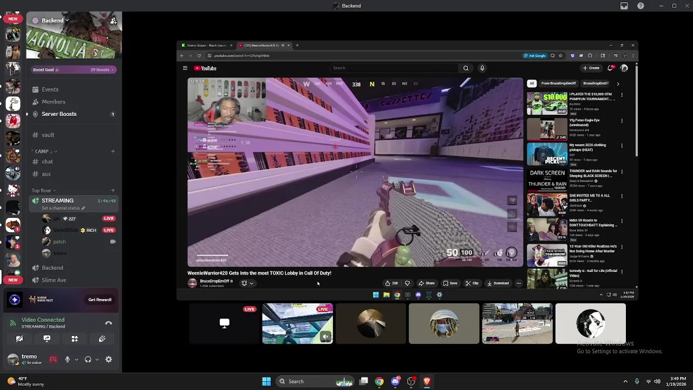The height and width of the screenshot is (390, 693).
Task: Open Discord user settings gear
Action: pos(109,359)
